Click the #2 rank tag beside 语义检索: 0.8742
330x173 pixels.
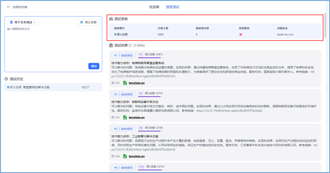141,93
